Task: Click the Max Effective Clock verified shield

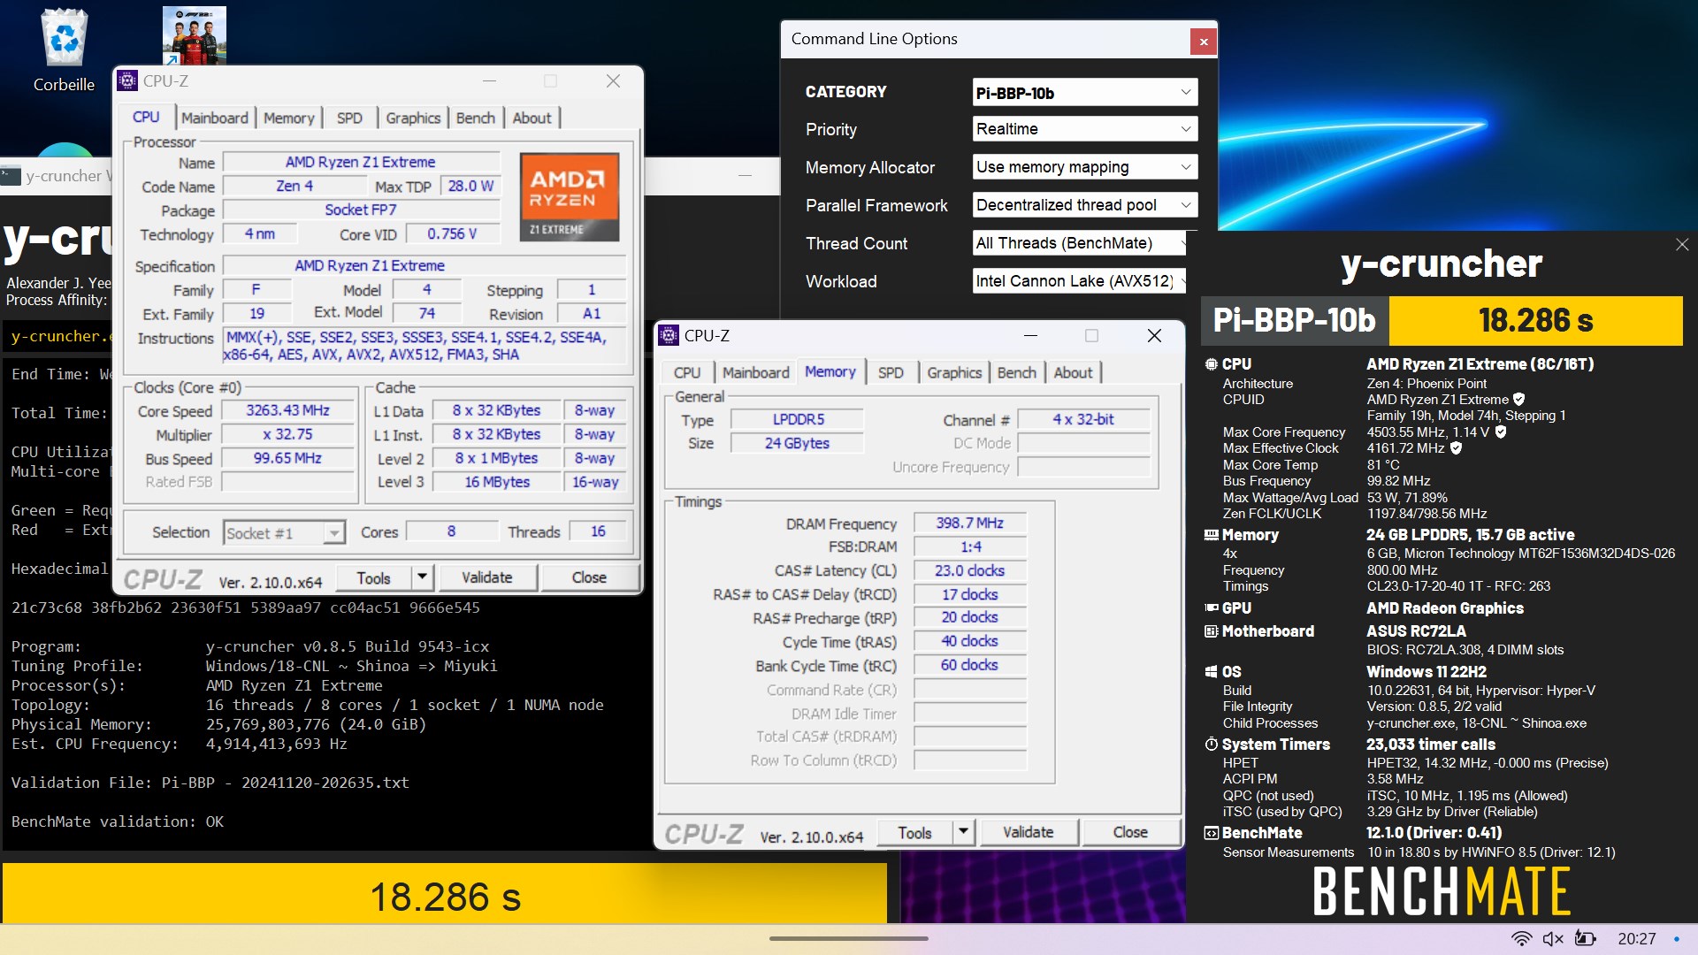Action: tap(1456, 448)
